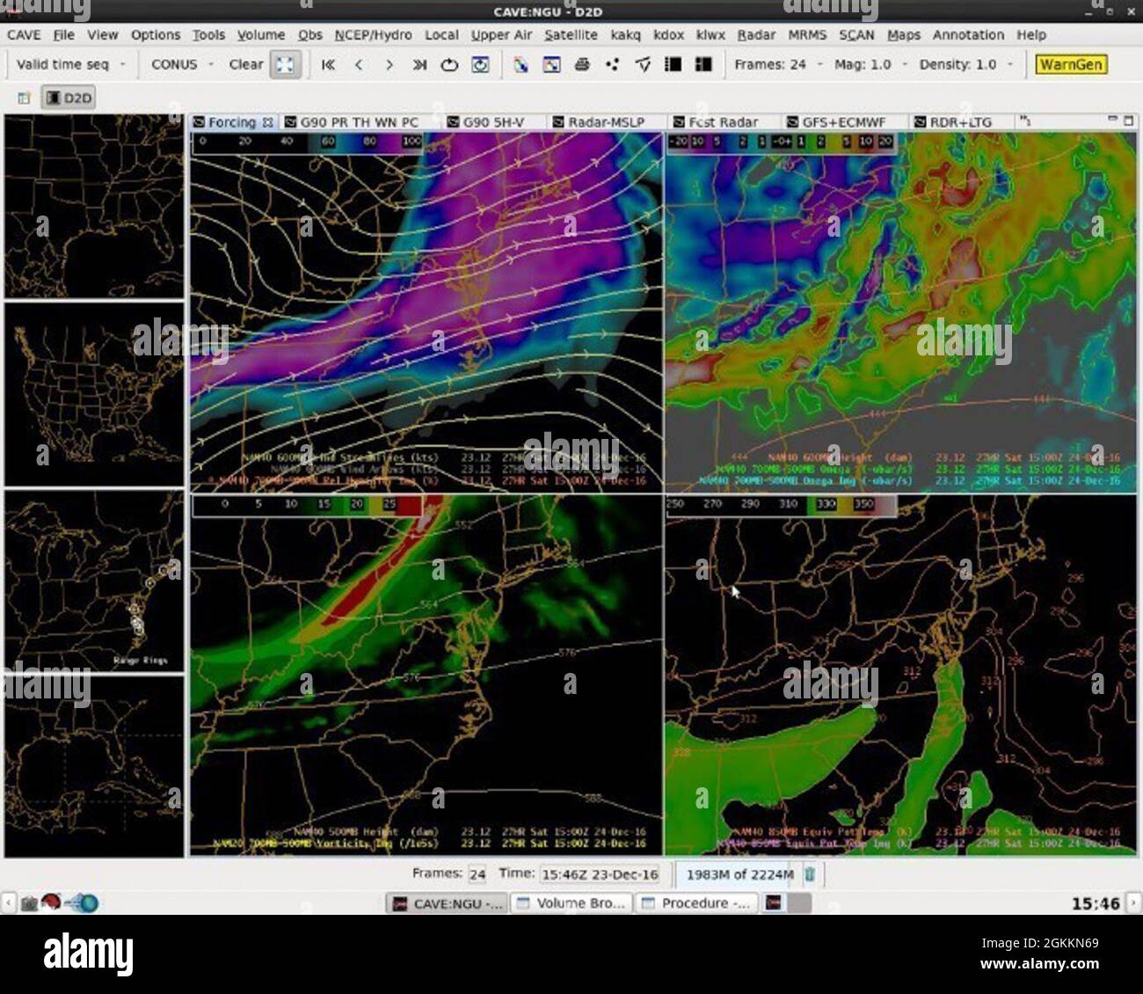Click the trash icon beside memory usage
Viewport: 1143px width, 994px height.
coord(810,874)
